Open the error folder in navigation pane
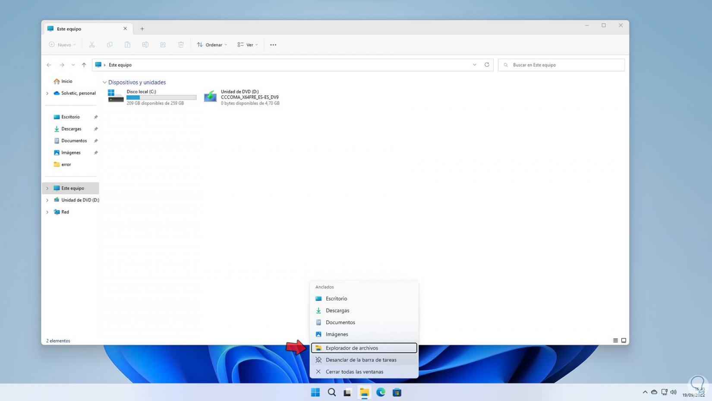712x401 pixels. (x=62, y=164)
